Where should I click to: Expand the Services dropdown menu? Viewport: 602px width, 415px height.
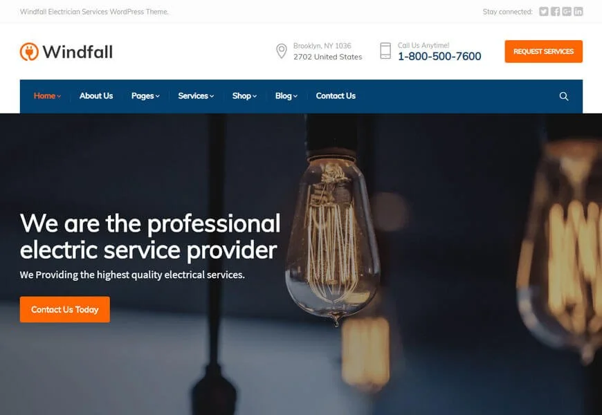196,96
